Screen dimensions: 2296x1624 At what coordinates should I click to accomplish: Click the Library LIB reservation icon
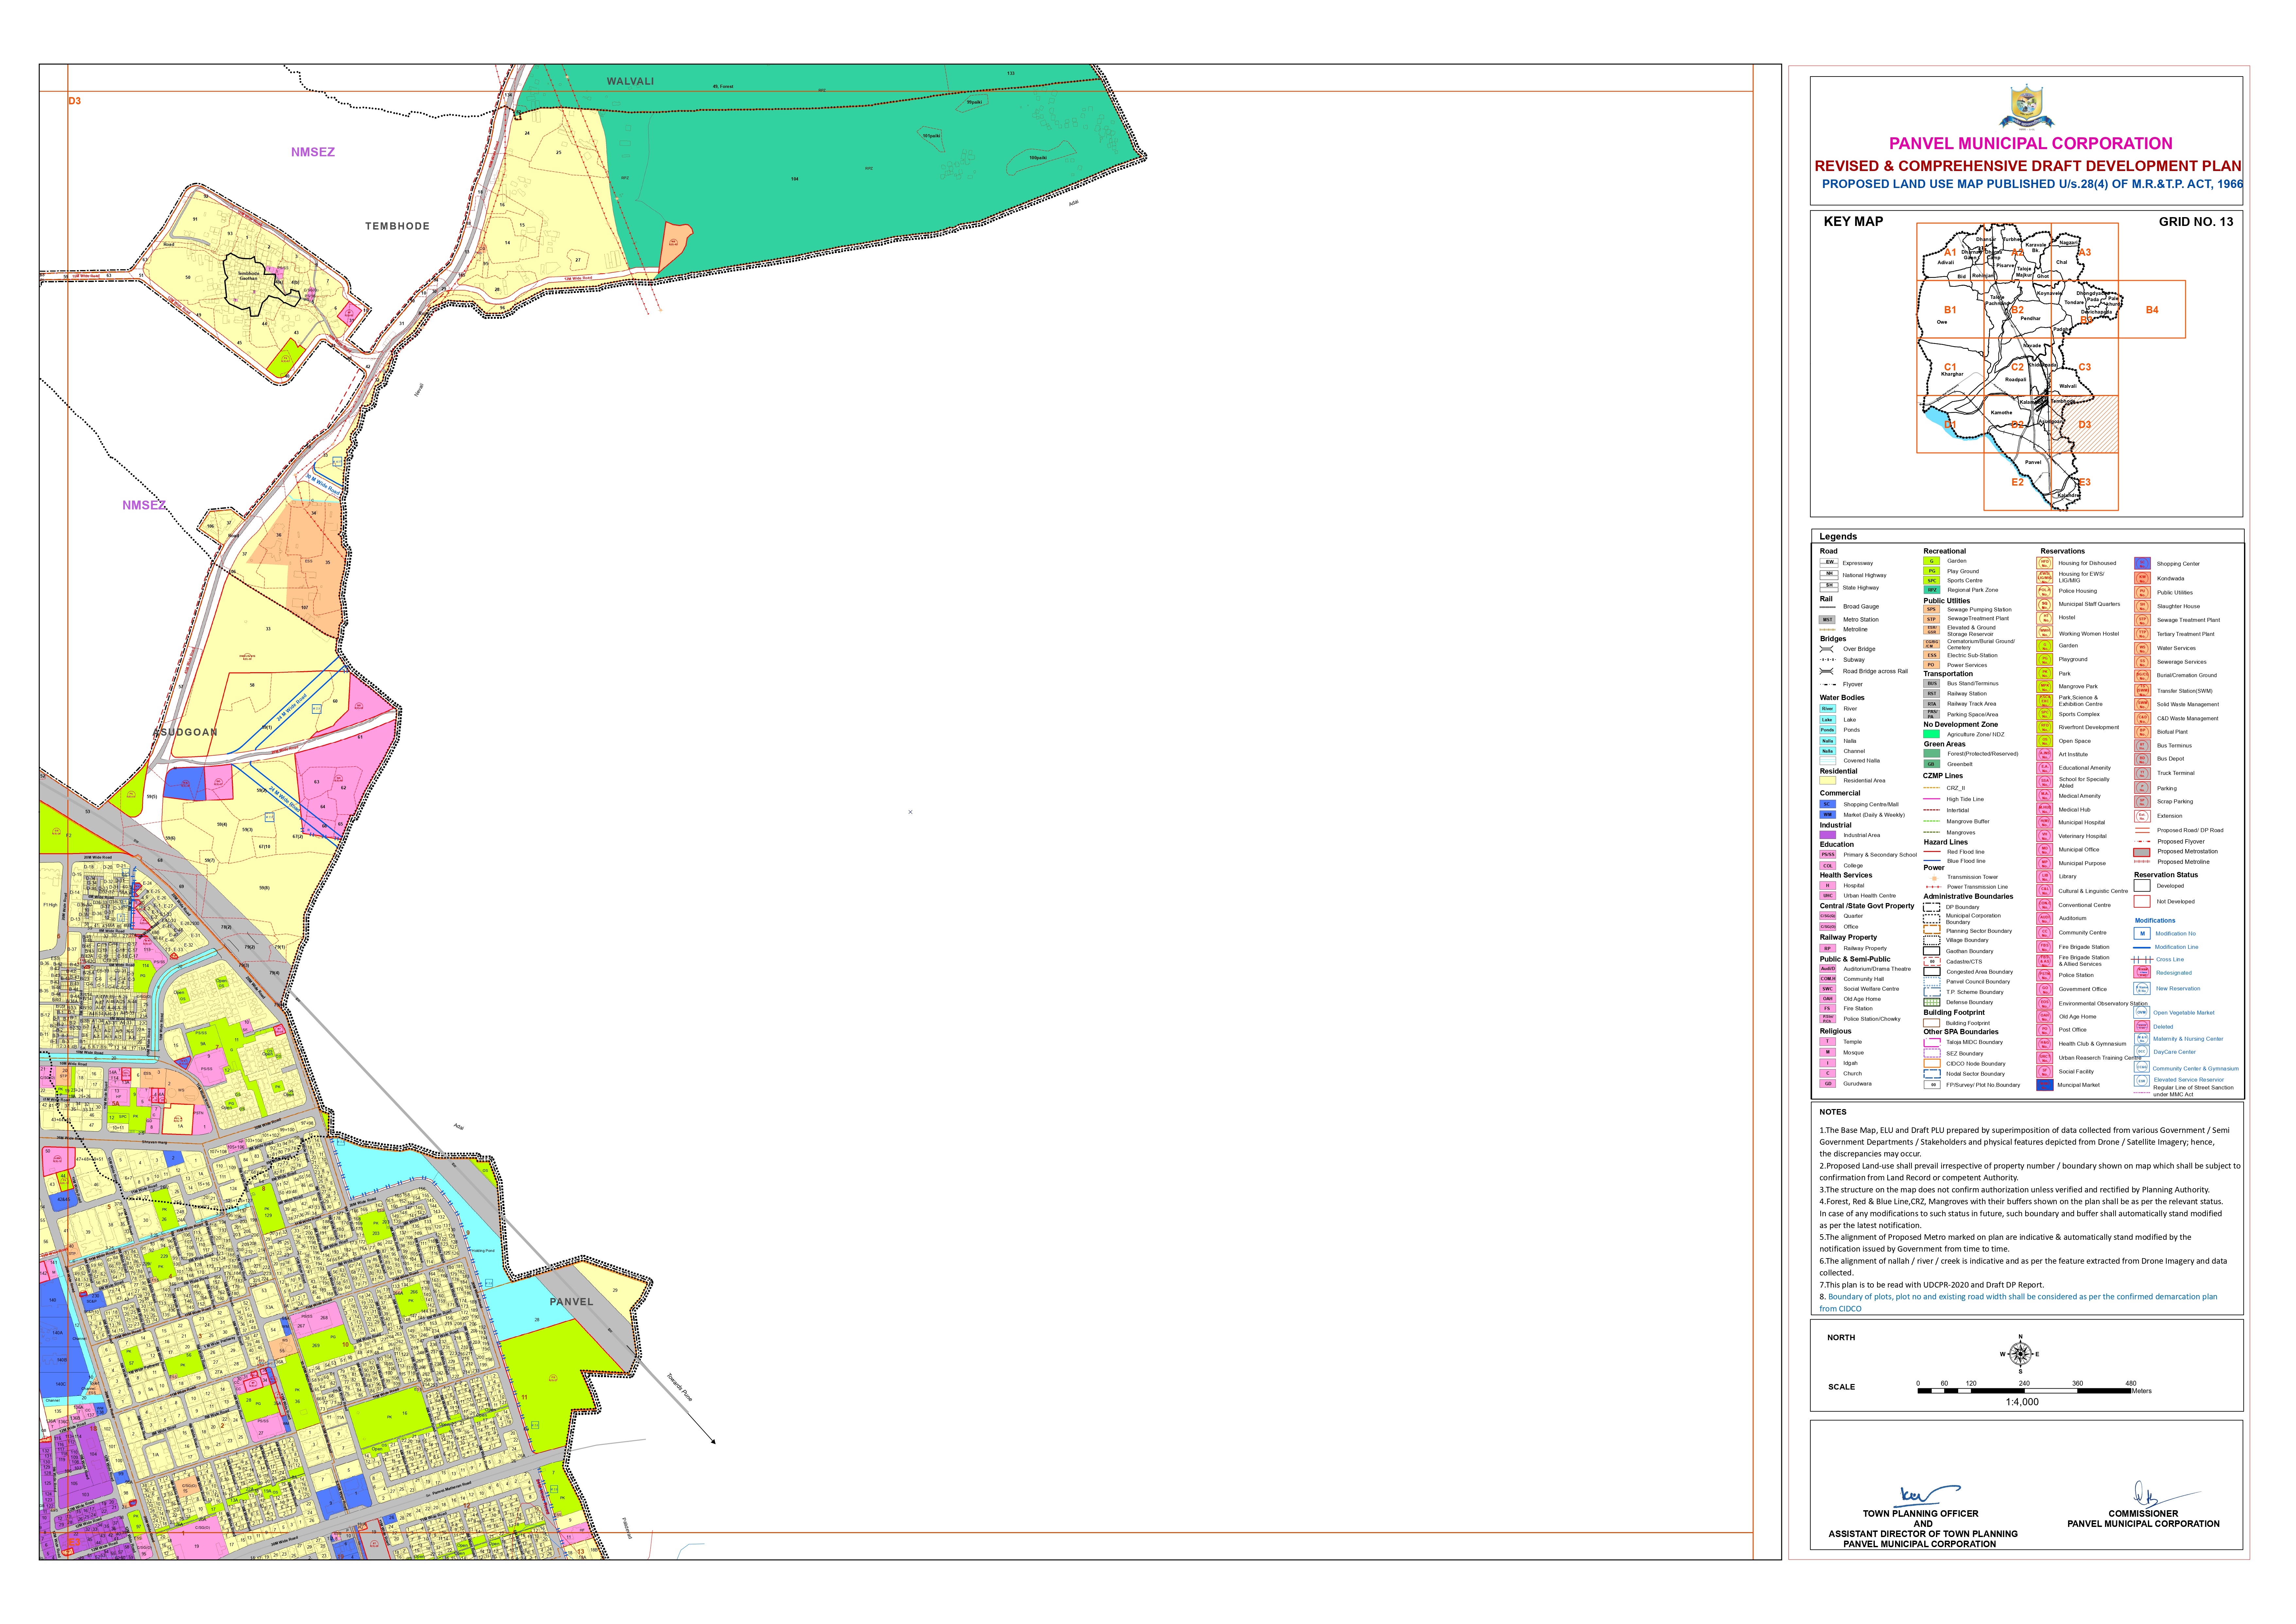2045,877
